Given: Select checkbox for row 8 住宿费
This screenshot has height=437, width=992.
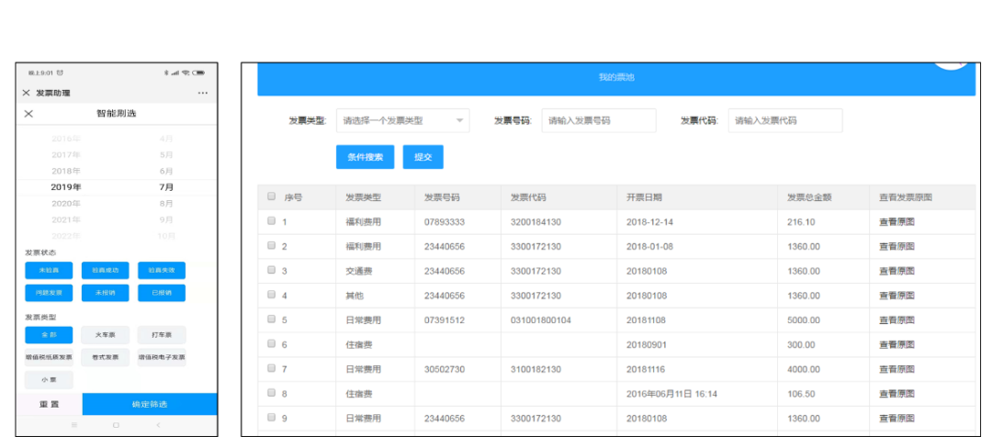Looking at the screenshot, I should point(271,393).
